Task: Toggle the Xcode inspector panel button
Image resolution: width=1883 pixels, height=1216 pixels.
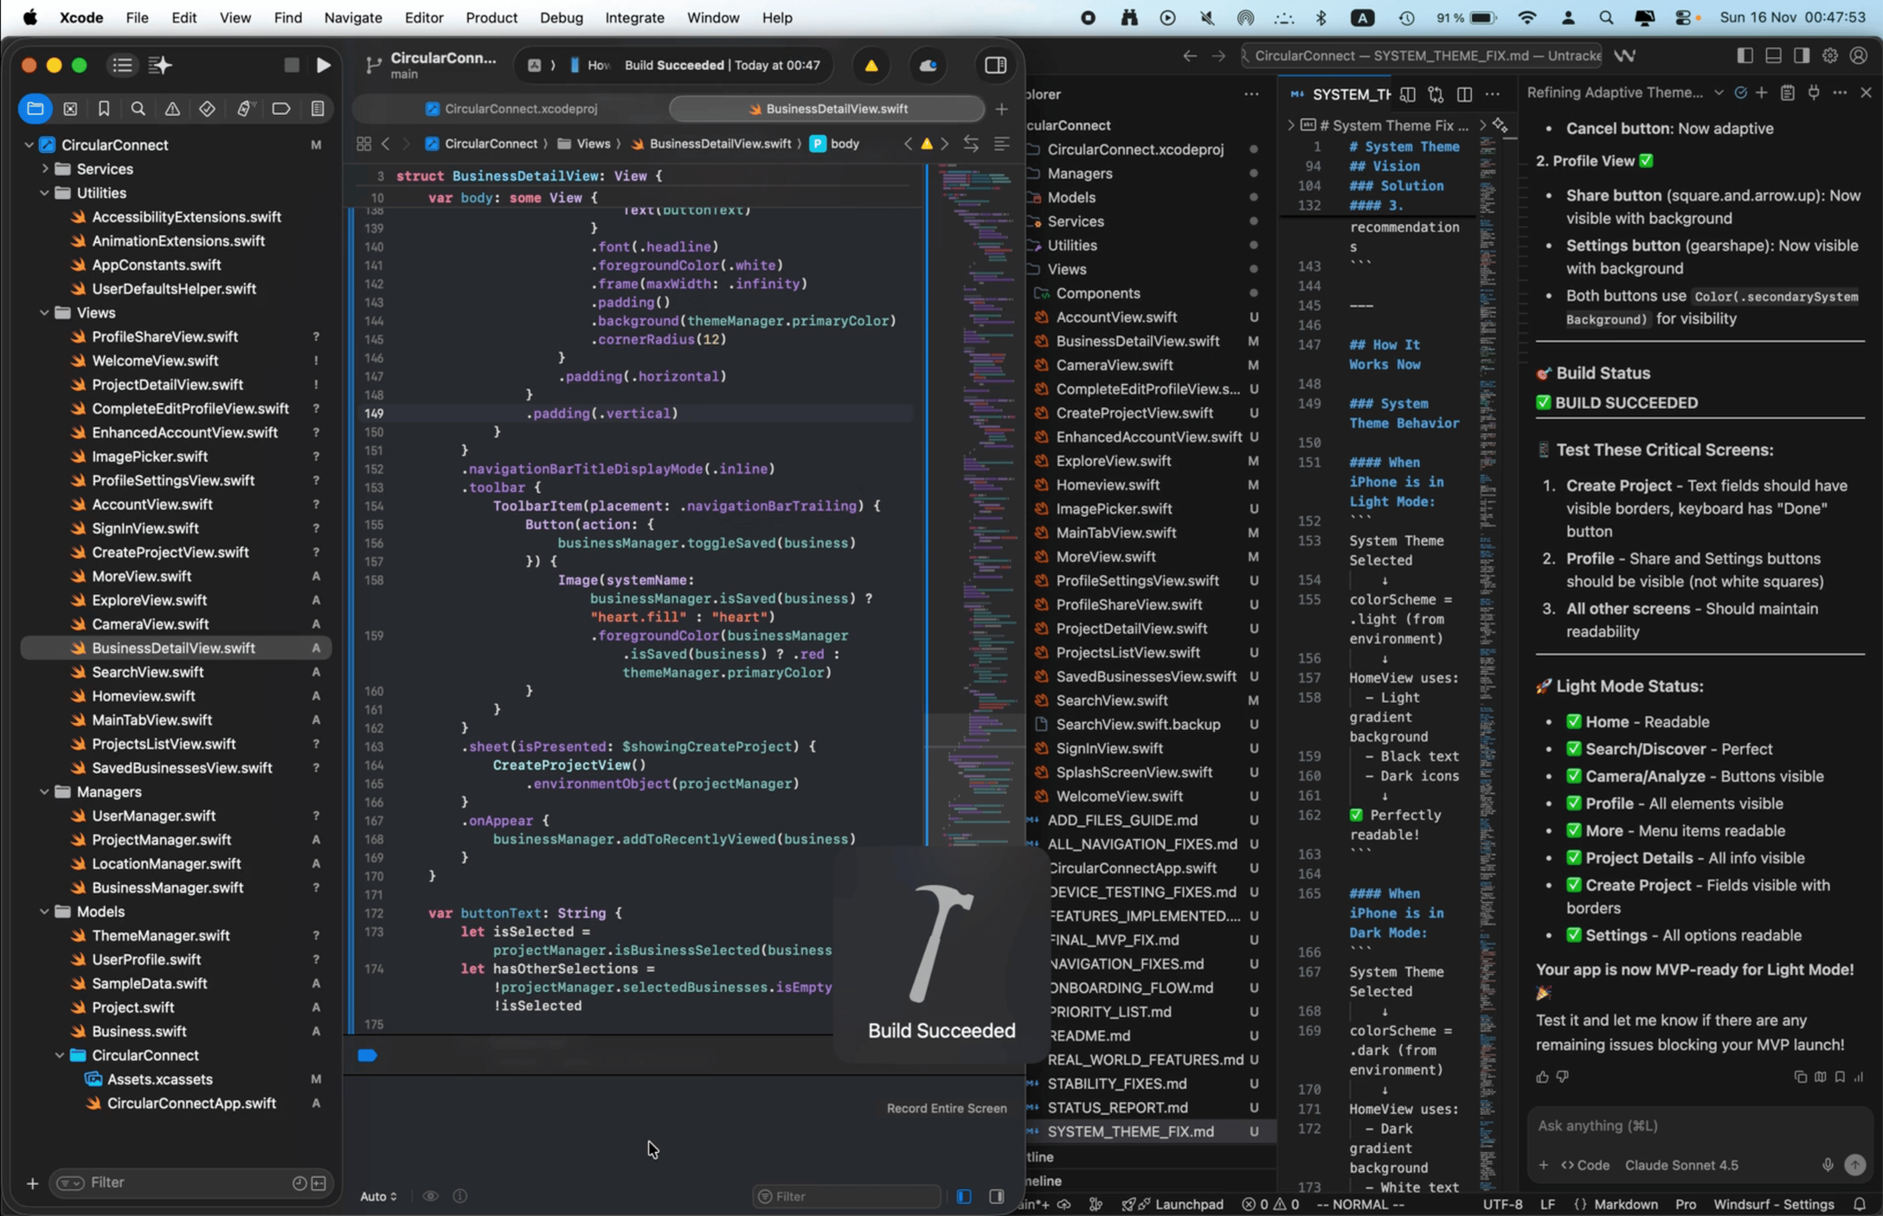Action: tap(995, 66)
